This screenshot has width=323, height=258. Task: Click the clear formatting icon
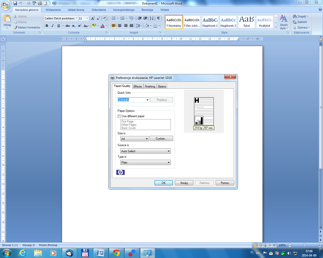click(x=105, y=18)
